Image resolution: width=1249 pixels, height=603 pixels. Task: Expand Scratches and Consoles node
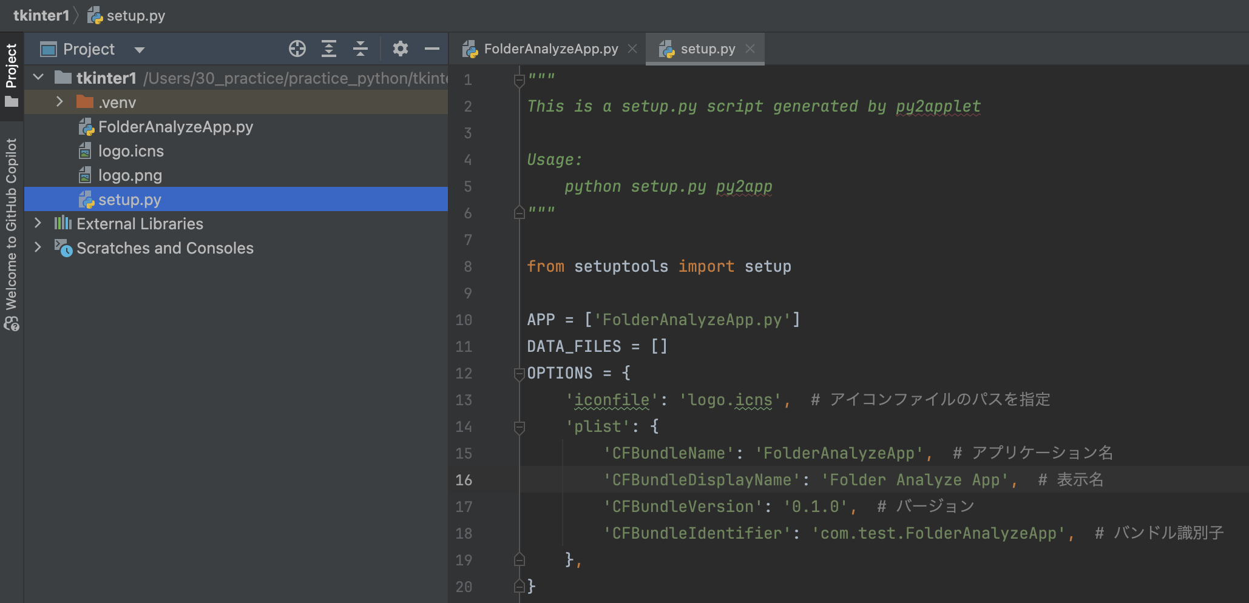38,248
